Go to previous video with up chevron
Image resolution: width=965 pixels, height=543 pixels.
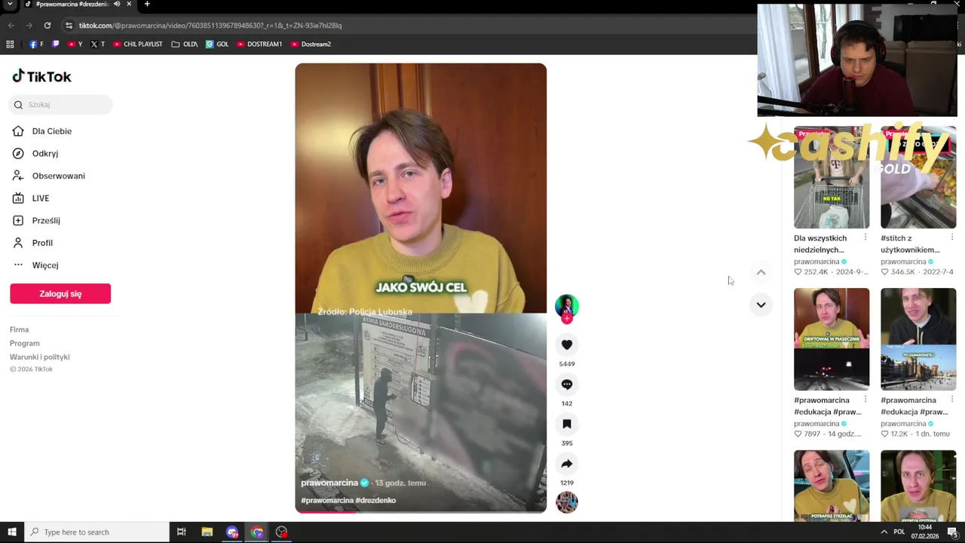pos(761,272)
